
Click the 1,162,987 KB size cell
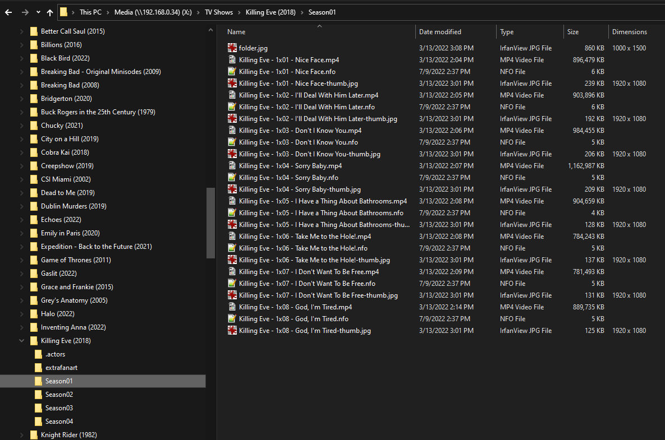[x=586, y=165]
